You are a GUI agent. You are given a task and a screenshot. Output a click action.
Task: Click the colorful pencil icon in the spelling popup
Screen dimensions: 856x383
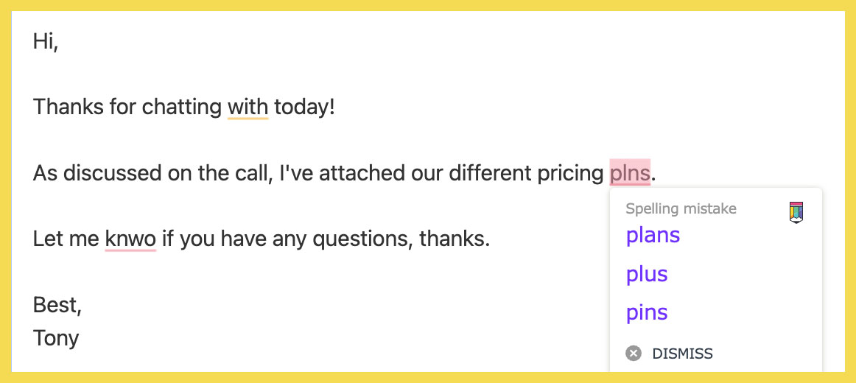tap(796, 211)
